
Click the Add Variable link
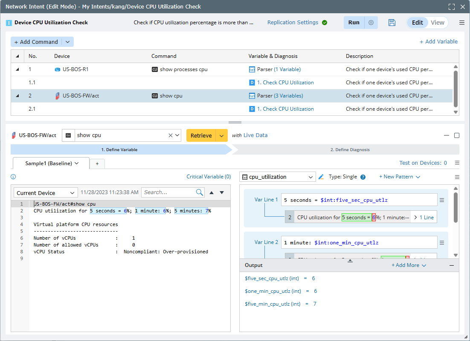point(438,41)
